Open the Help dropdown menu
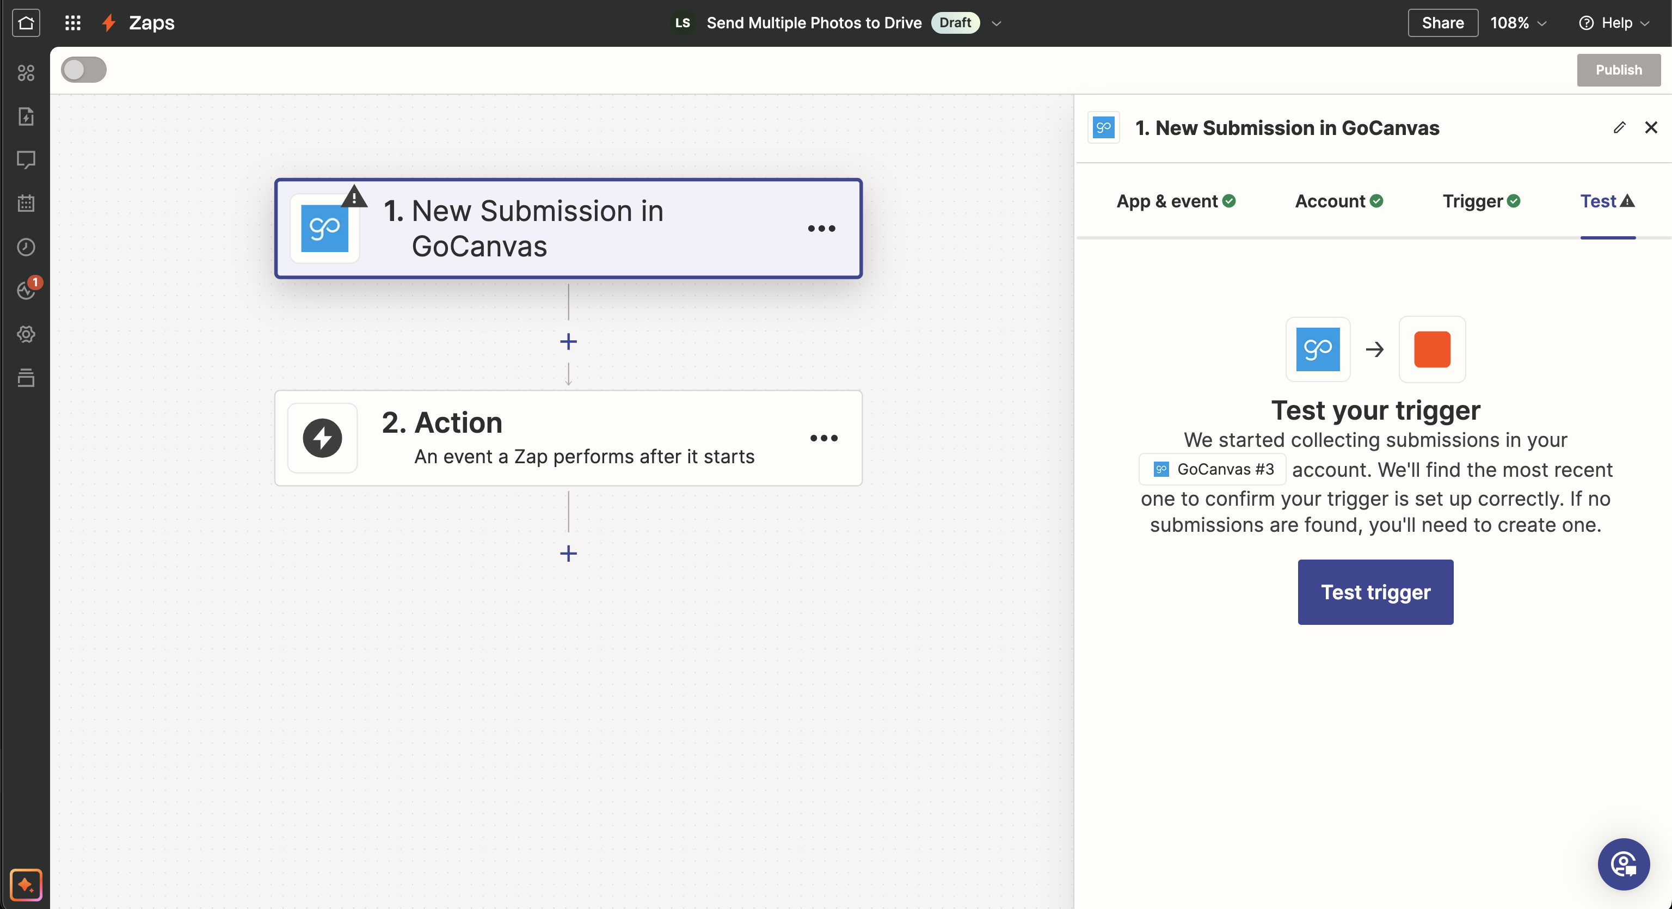Screen dimensions: 1672x909 (x=1614, y=23)
